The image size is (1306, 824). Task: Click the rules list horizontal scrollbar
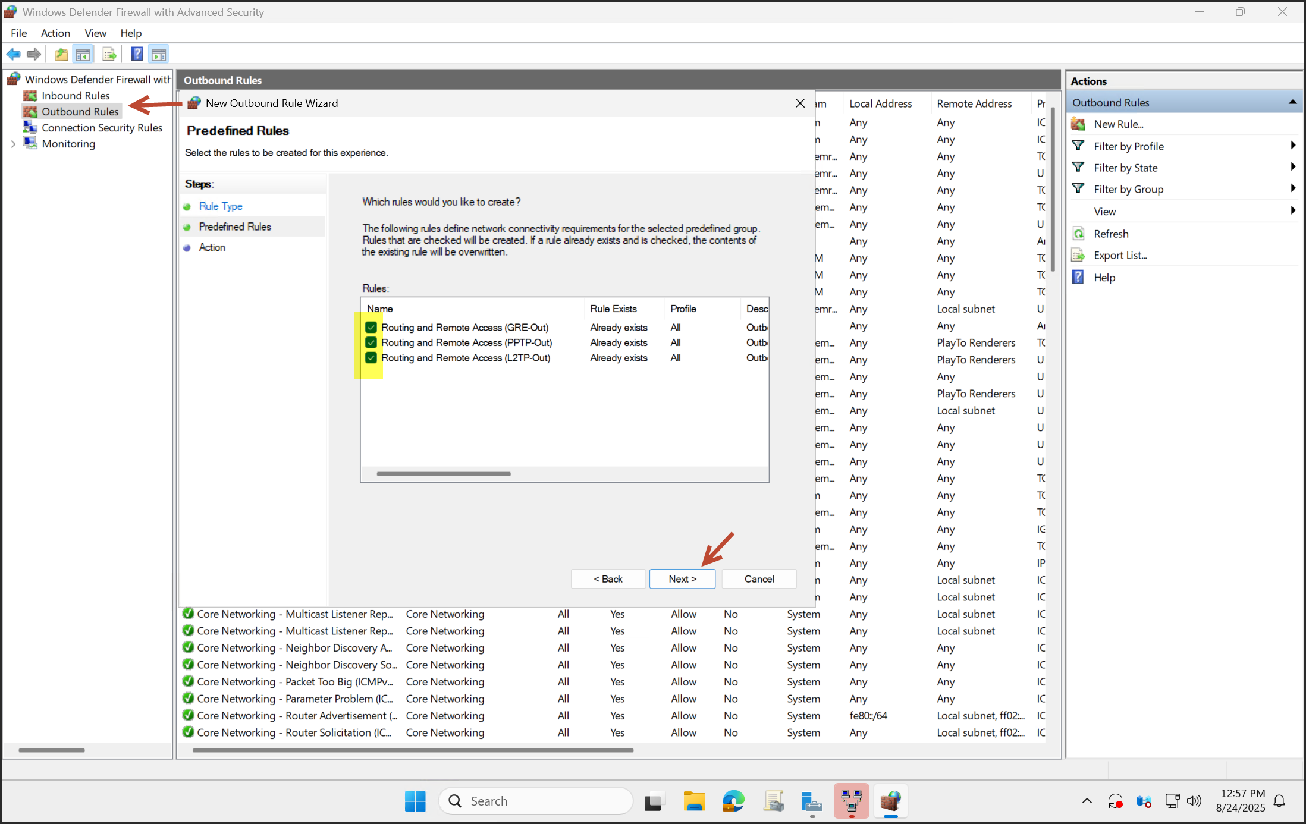[444, 474]
